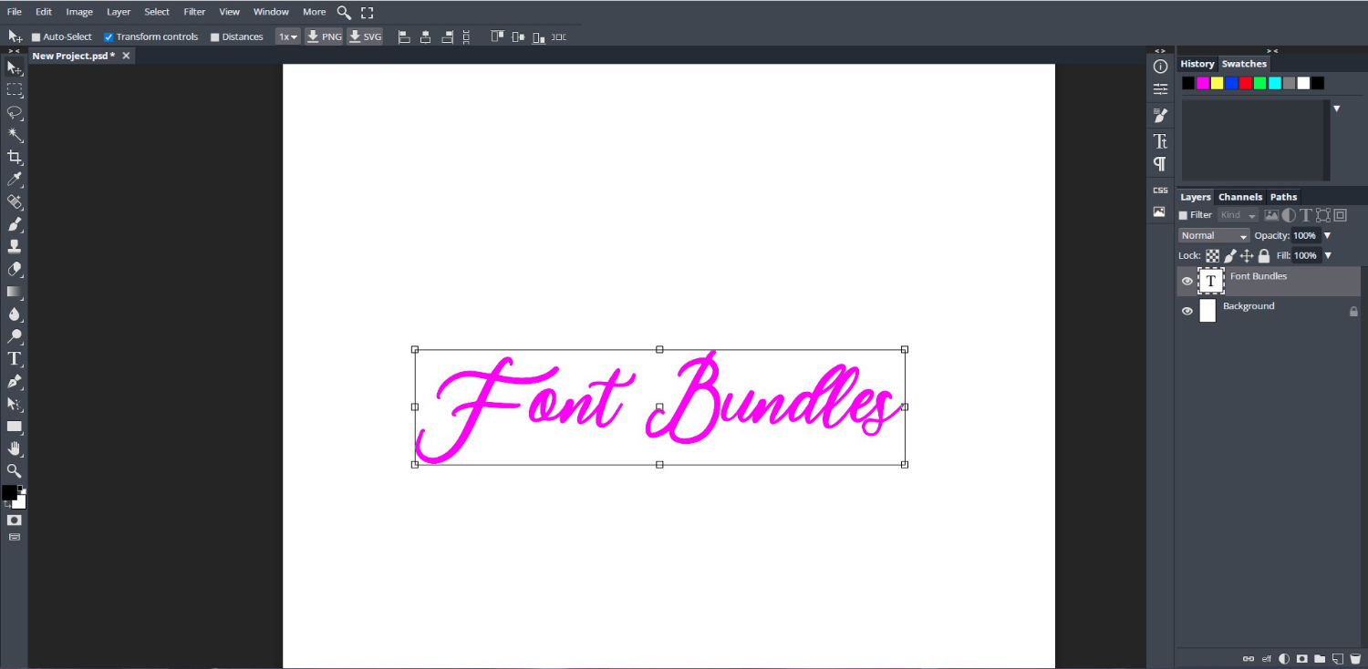Switch to the Paths tab
This screenshot has width=1368, height=669.
click(1283, 197)
